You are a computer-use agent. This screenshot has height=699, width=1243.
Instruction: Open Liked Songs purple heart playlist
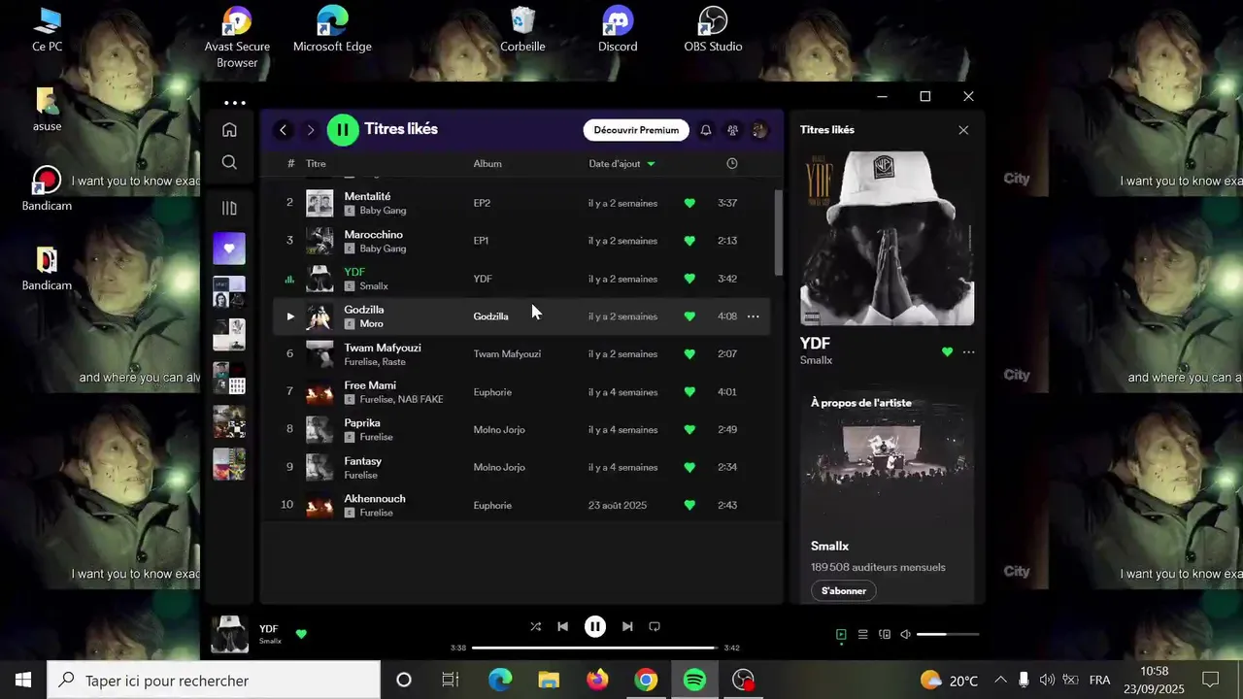tap(229, 249)
